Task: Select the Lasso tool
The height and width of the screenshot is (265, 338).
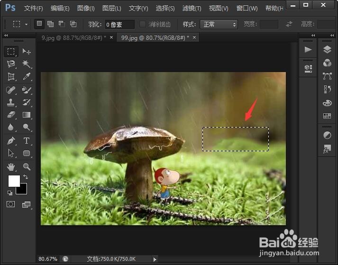Action: (x=11, y=64)
